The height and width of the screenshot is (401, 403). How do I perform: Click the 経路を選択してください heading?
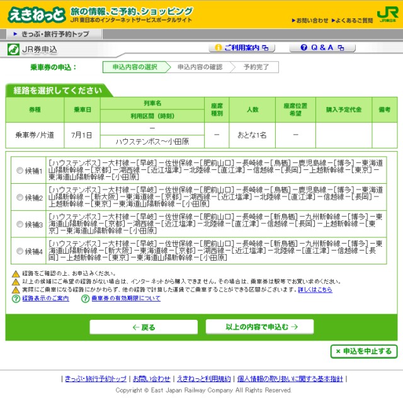pos(57,91)
